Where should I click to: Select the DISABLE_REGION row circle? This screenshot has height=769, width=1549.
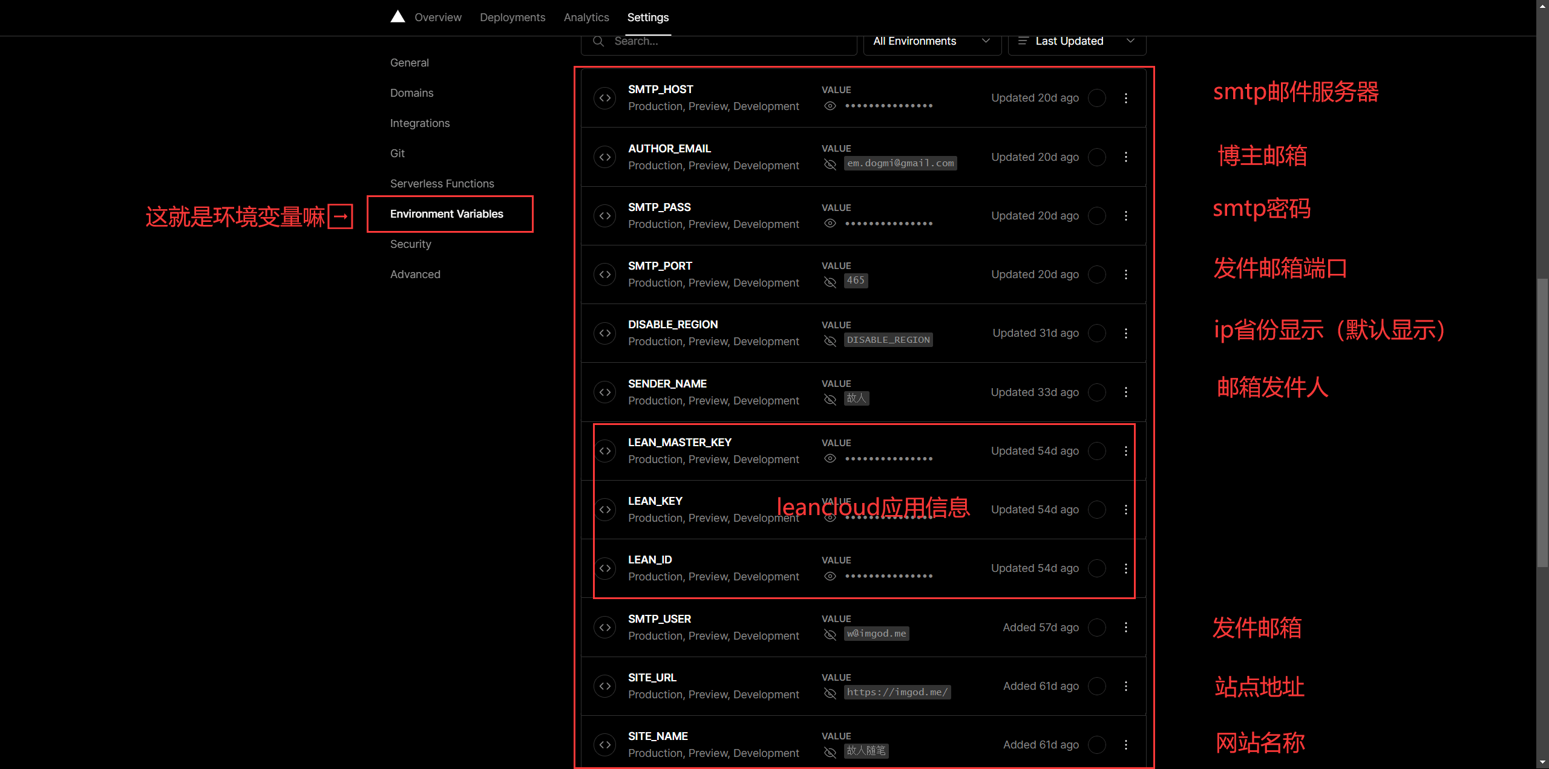click(1096, 333)
